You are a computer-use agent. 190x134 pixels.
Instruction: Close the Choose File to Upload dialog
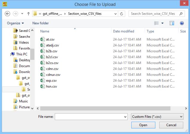pos(184,3)
